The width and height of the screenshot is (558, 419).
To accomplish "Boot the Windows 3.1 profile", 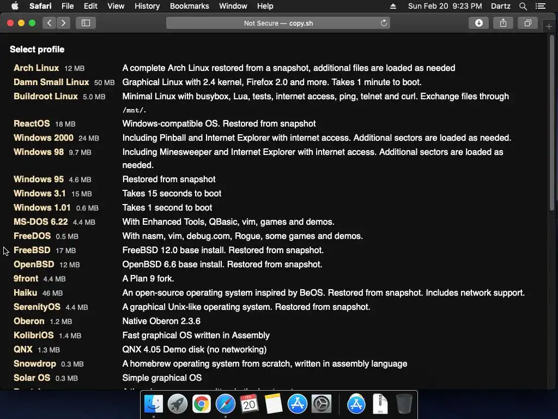I will point(39,194).
